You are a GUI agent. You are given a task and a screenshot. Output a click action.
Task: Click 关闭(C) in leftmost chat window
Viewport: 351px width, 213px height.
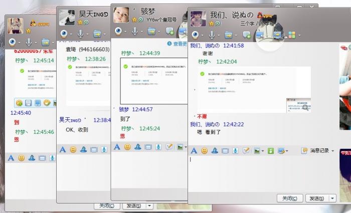point(107,205)
